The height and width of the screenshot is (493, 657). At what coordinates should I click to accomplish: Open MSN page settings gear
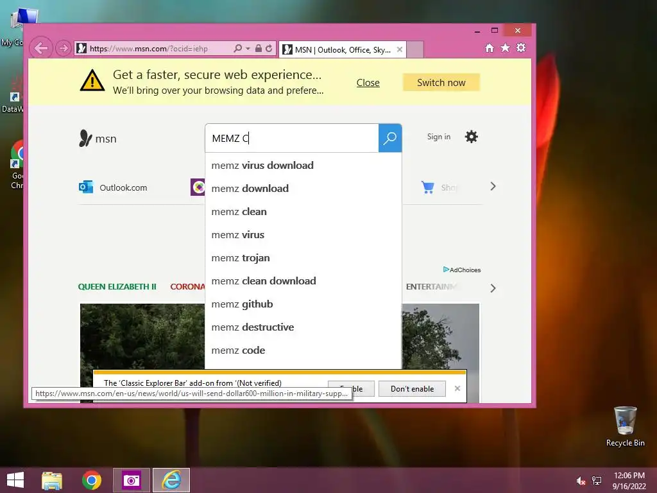click(472, 137)
